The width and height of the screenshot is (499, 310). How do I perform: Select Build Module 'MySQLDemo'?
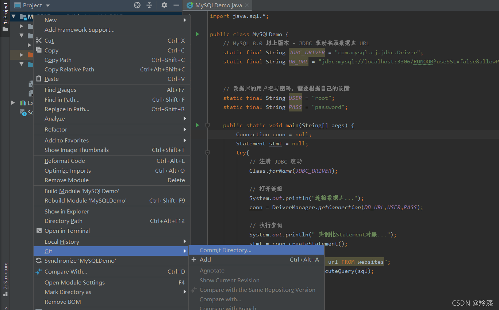point(112,191)
